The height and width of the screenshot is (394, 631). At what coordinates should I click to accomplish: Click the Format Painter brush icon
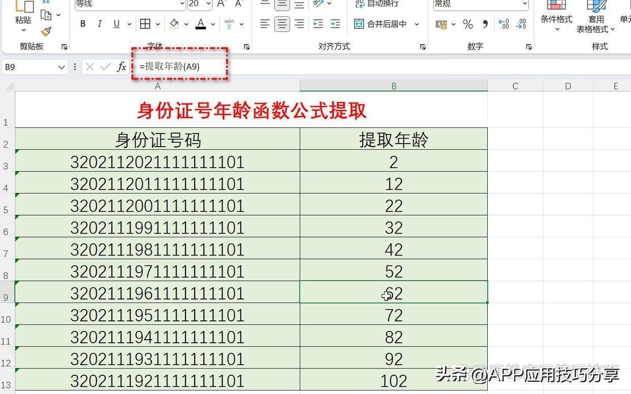coord(46,31)
